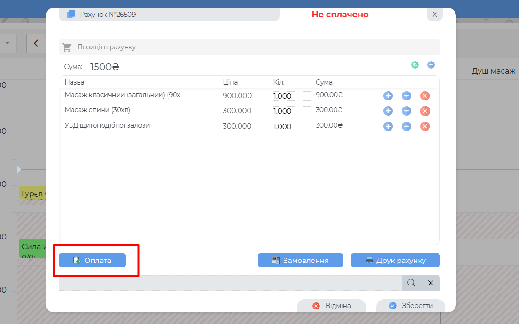The width and height of the screenshot is (519, 324).
Task: Decrease quantity for Масаж класичний row
Action: pyautogui.click(x=407, y=96)
